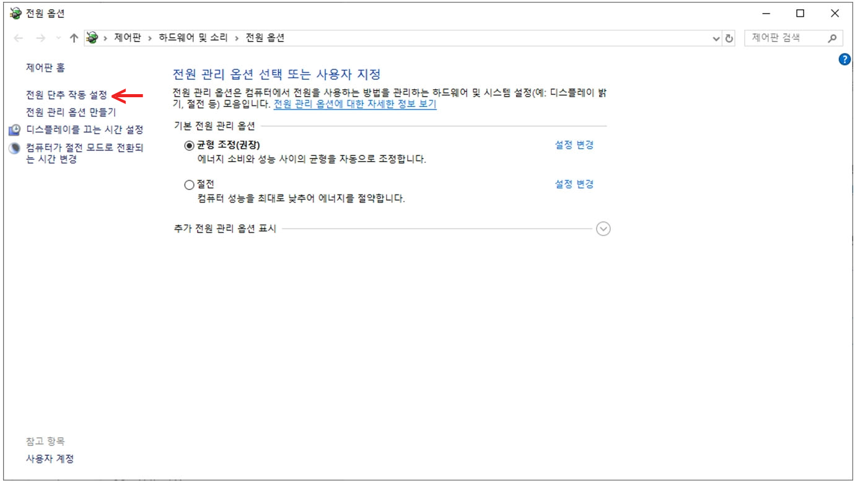Screen dimensions: 855x483
Task: Maximize the 전원 옵션 window
Action: click(800, 13)
